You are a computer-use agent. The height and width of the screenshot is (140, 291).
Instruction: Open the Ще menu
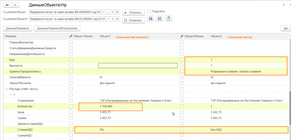pyautogui.click(x=286, y=28)
